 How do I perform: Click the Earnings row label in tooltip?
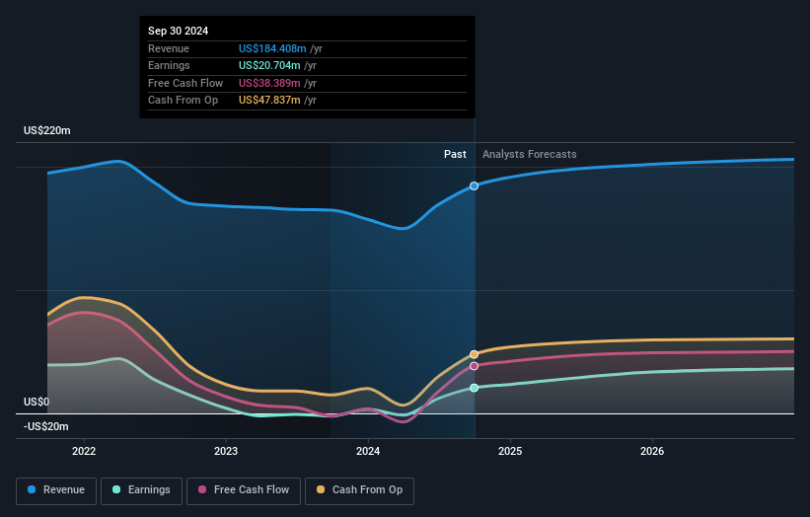pyautogui.click(x=169, y=65)
